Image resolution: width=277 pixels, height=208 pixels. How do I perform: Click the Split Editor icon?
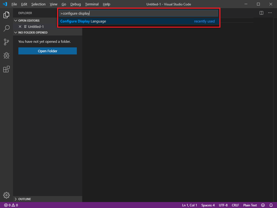pyautogui.click(x=262, y=13)
